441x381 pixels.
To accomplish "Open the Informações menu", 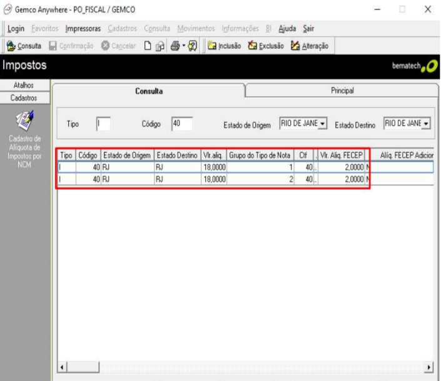I will 240,28.
